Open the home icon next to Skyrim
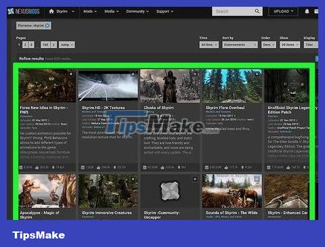This screenshot has width=325, height=247. pos(51,12)
